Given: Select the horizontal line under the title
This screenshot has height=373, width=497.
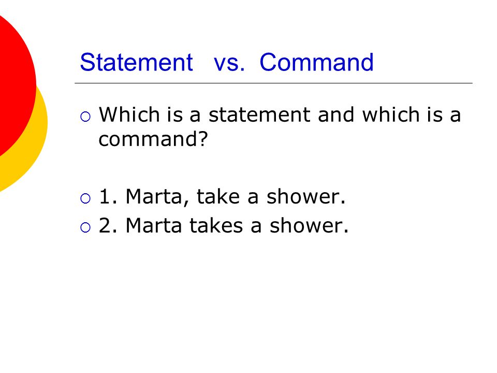Looking at the screenshot, I should [273, 83].
